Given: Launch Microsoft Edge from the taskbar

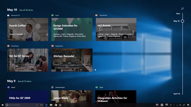Looking at the screenshot, I should click(x=46, y=105).
